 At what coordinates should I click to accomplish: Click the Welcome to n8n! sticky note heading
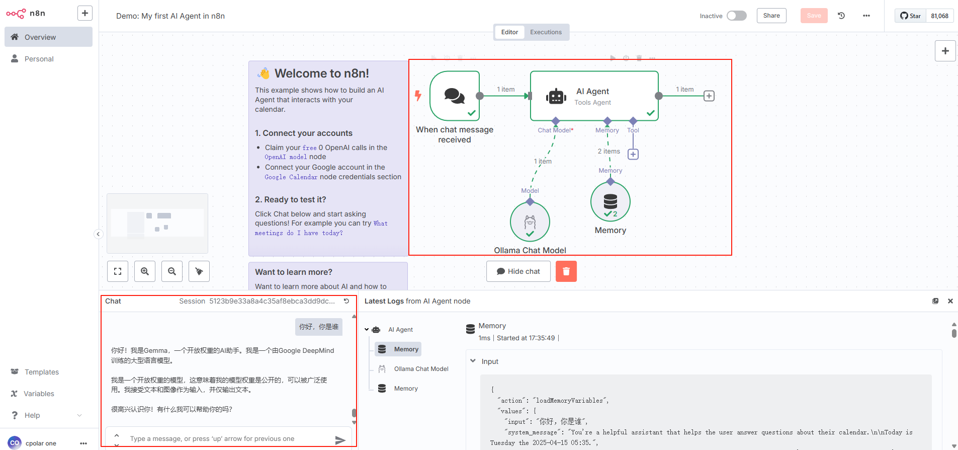pyautogui.click(x=322, y=73)
